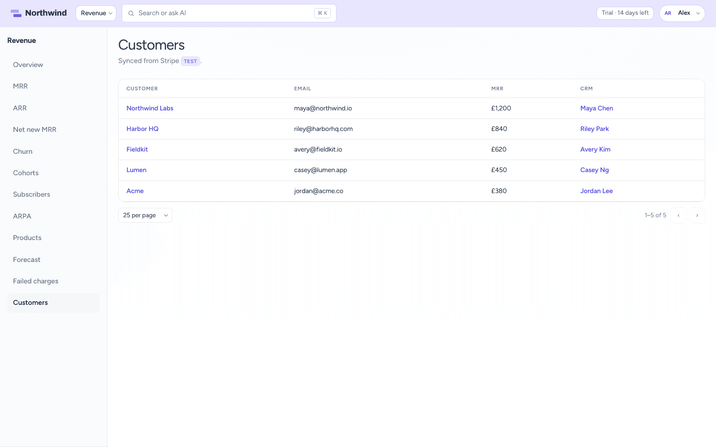Open Maya Chen CRM link
This screenshot has width=716, height=447.
pos(597,108)
